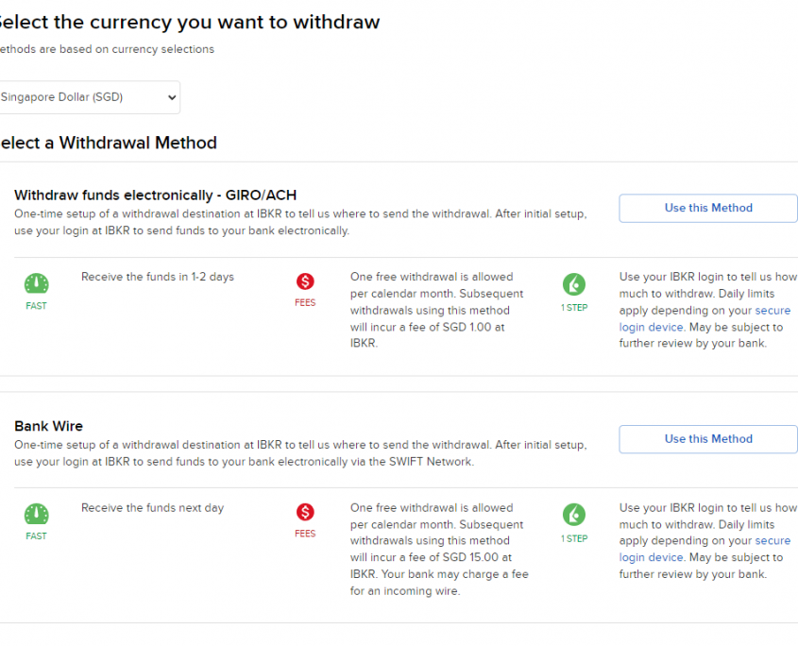Click the SGD 15.00 fee description text
Image resolution: width=798 pixels, height=646 pixels.
pyautogui.click(x=437, y=549)
